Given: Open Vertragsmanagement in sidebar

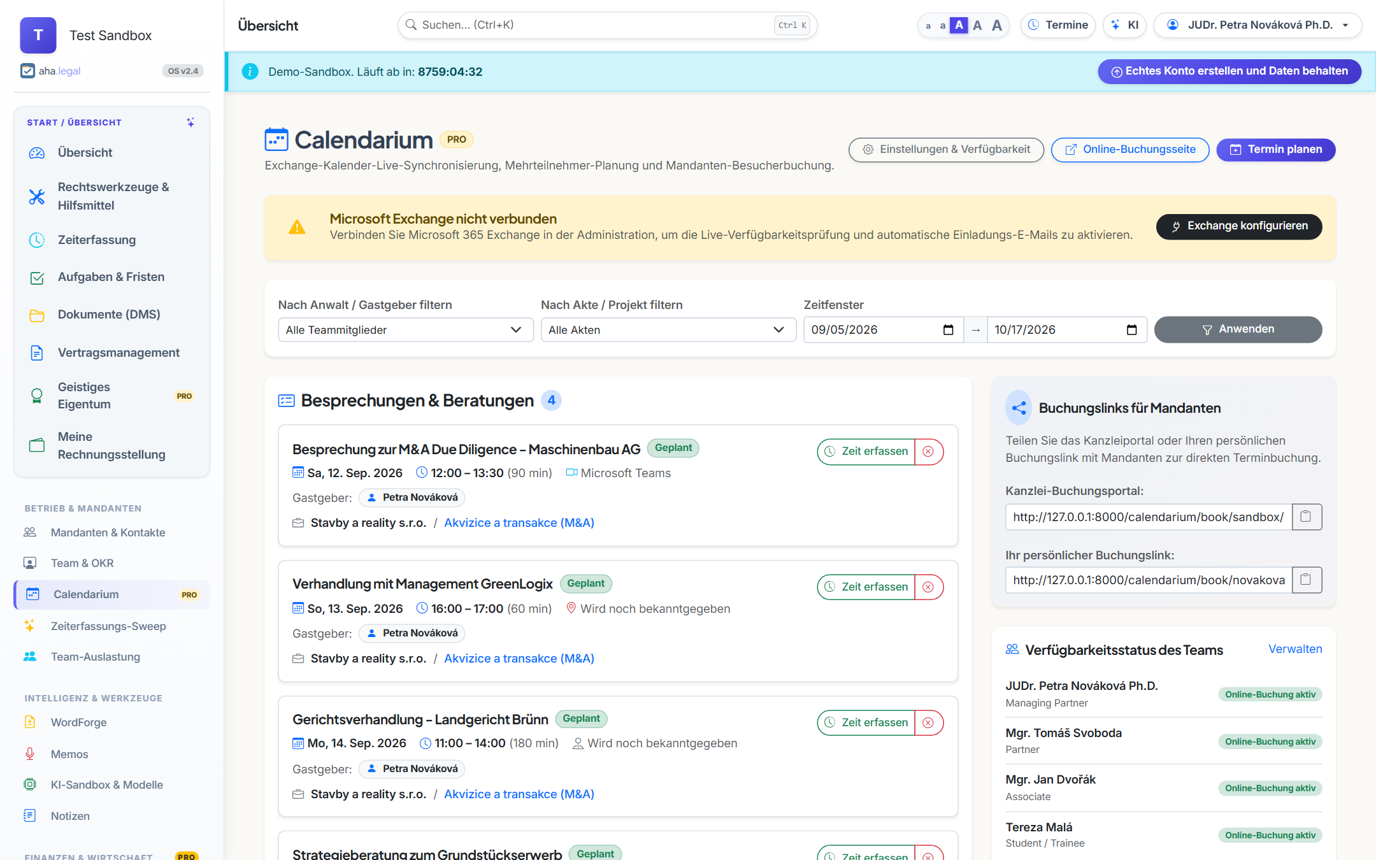Looking at the screenshot, I should tap(112, 353).
